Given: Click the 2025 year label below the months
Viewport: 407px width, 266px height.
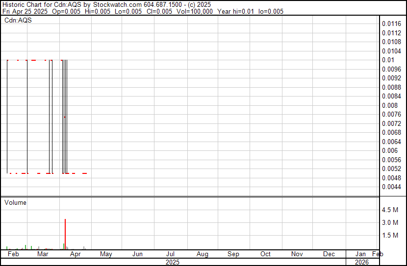Looking at the screenshot, I should (172, 262).
